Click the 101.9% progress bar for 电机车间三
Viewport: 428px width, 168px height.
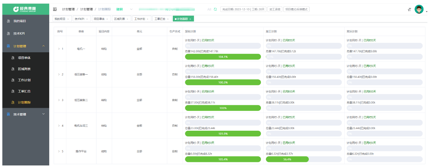pos(223,134)
